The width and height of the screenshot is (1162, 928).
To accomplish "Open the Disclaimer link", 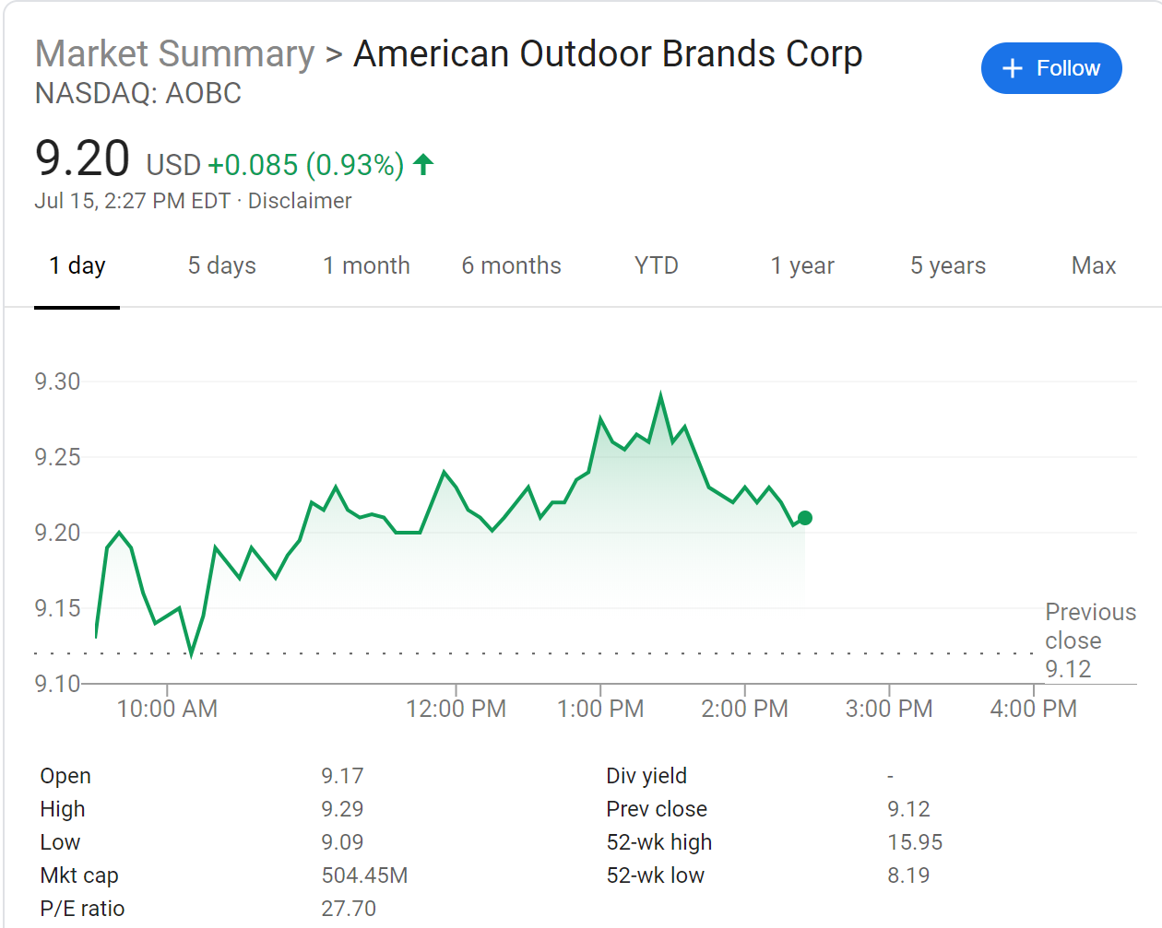I will pyautogui.click(x=300, y=201).
